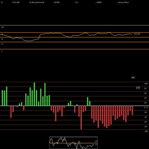Screen dimensions: 149x149
Task: Click the tallest green MR histogram bar
Action: pyautogui.click(x=34, y=94)
